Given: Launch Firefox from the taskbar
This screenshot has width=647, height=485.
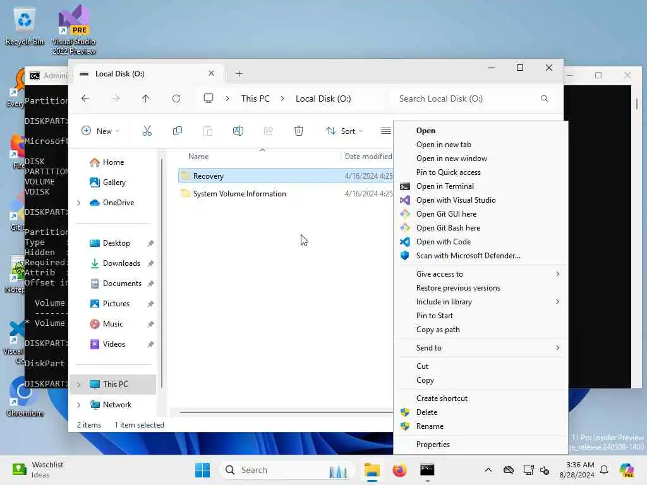Looking at the screenshot, I should tap(399, 470).
